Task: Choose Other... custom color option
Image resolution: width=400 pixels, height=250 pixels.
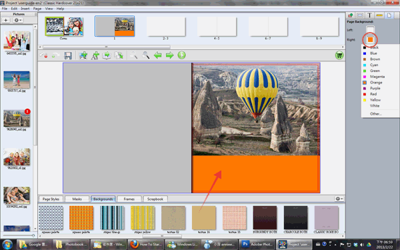Action: point(376,114)
